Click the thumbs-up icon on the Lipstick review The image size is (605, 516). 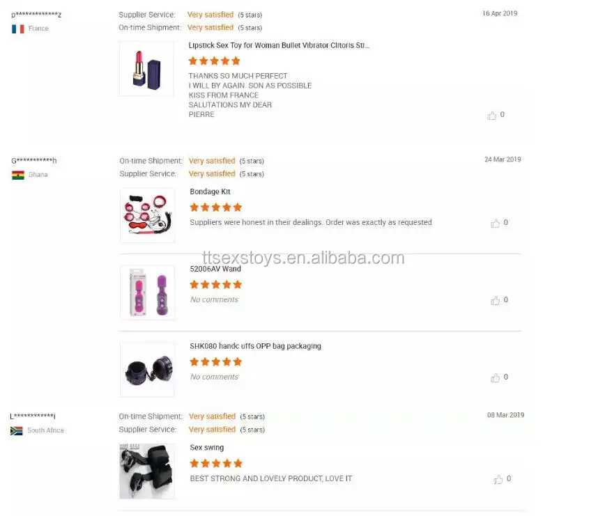[491, 116]
